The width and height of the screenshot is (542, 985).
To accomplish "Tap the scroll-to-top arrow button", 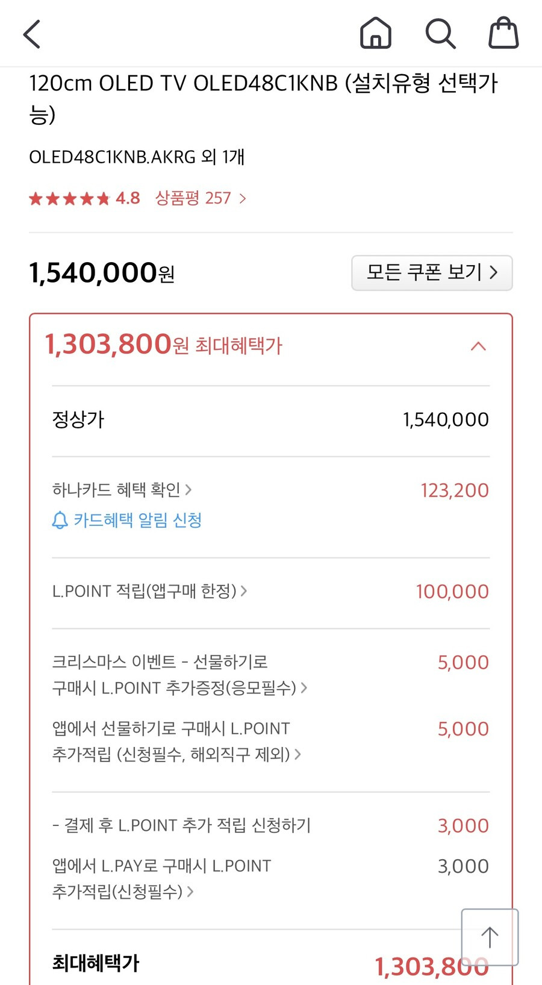I will click(490, 937).
